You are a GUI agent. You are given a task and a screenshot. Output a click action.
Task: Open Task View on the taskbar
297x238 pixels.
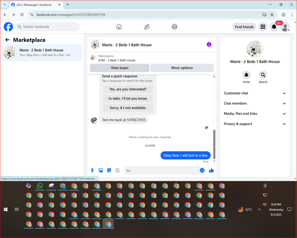click(17, 209)
